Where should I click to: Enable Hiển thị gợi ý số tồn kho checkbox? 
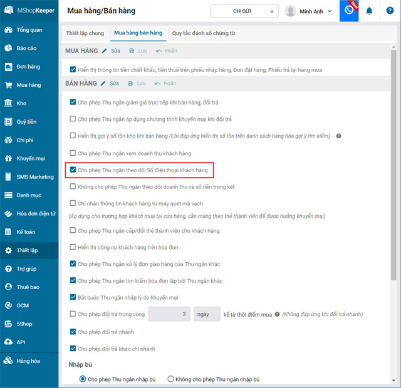(x=73, y=135)
